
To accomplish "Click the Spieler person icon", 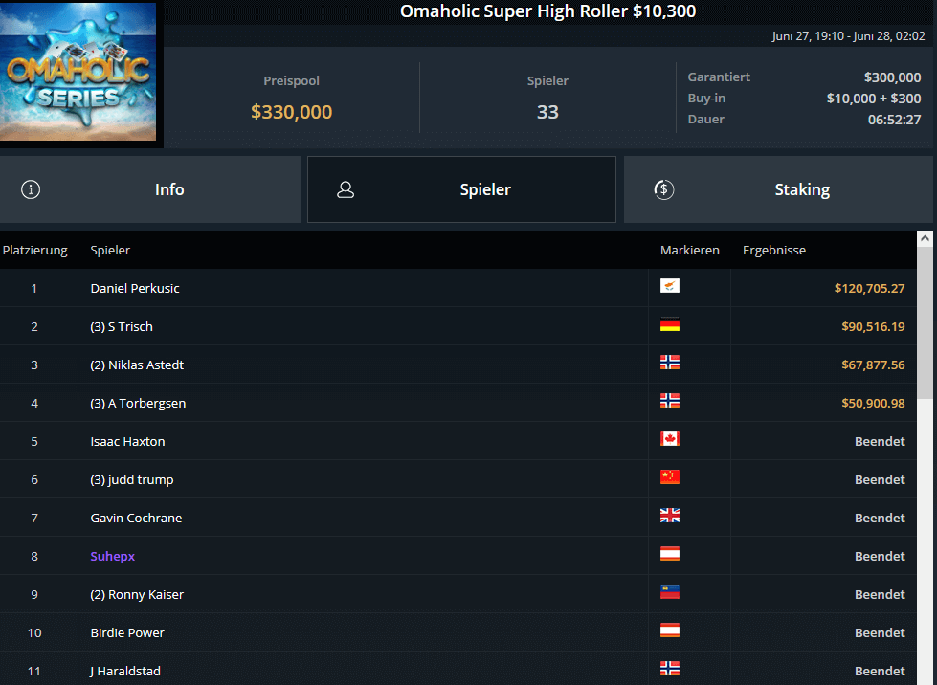I will [x=346, y=189].
